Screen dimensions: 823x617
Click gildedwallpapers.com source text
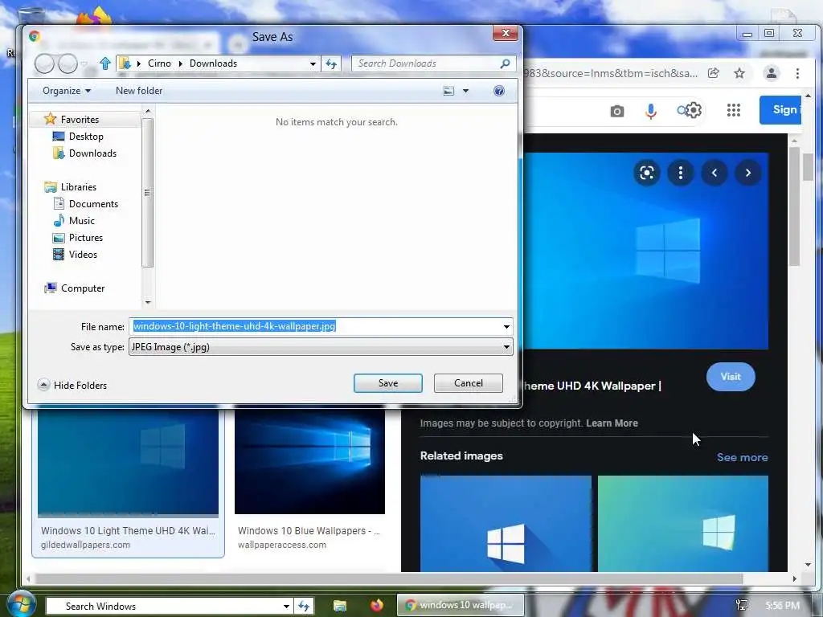click(85, 545)
